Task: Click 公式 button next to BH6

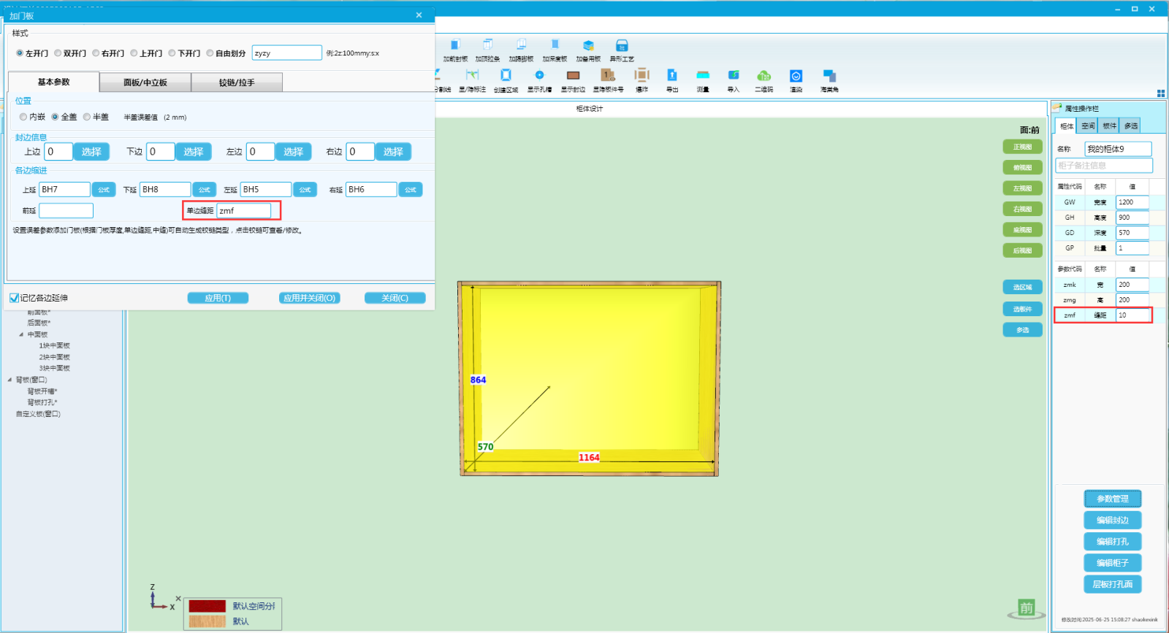Action: pos(411,190)
